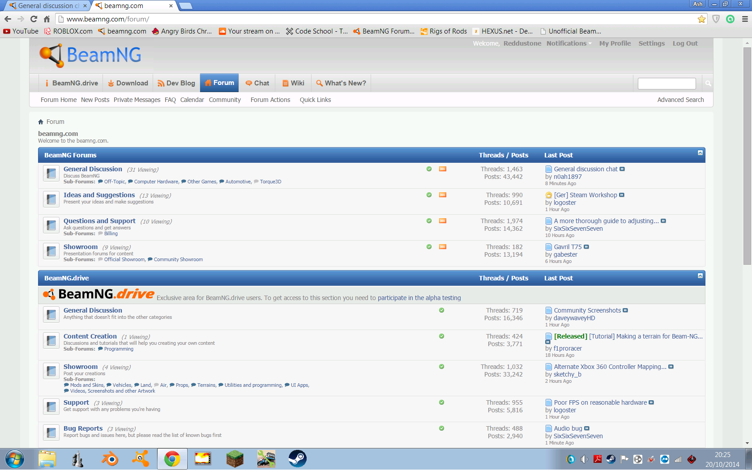Open the YouTube bookmark
This screenshot has height=470, width=752.
pyautogui.click(x=21, y=31)
